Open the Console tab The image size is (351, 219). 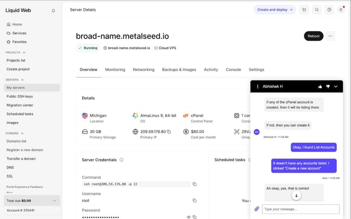pos(233,70)
